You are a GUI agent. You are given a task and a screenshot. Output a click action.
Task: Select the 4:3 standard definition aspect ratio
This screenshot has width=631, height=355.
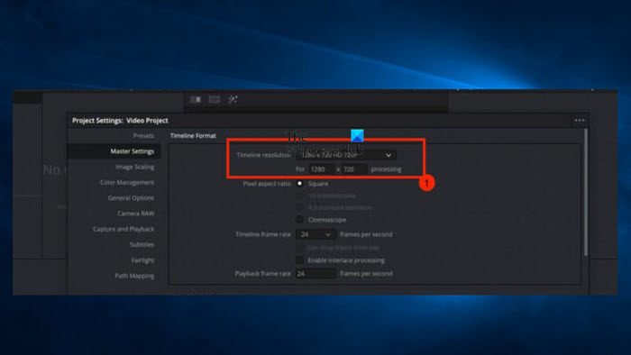(300, 207)
